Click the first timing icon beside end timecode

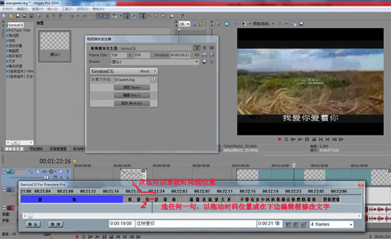pyautogui.click(x=288, y=224)
